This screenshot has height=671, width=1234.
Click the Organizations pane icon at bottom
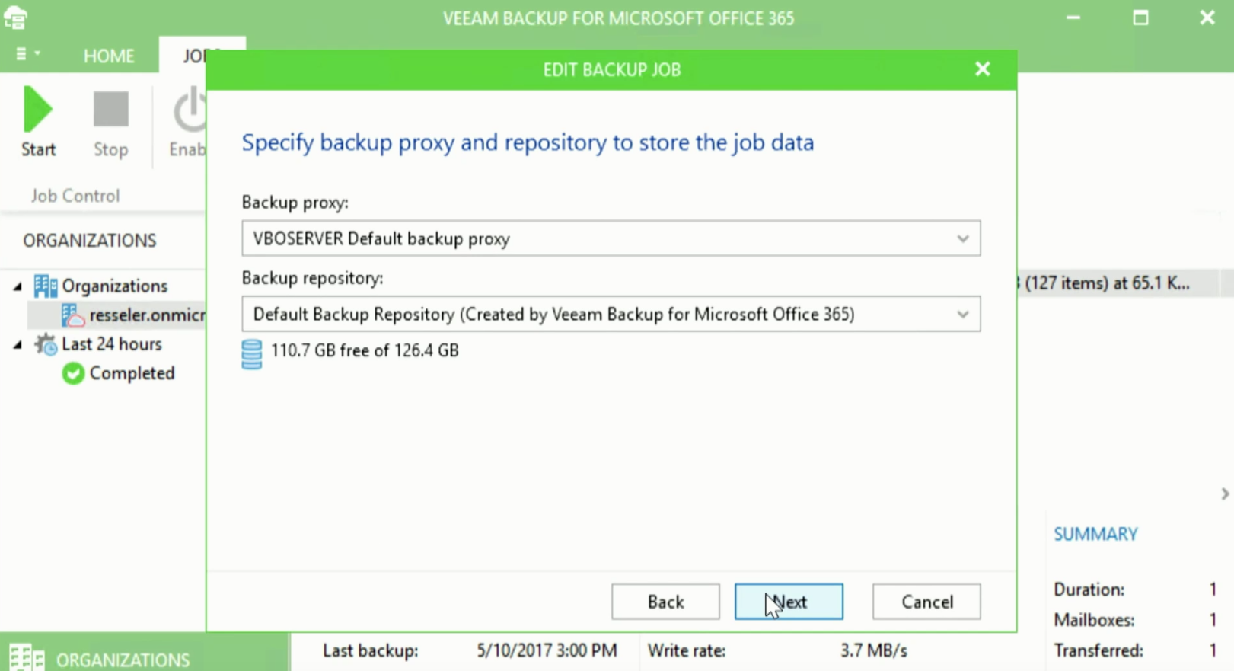click(x=27, y=658)
